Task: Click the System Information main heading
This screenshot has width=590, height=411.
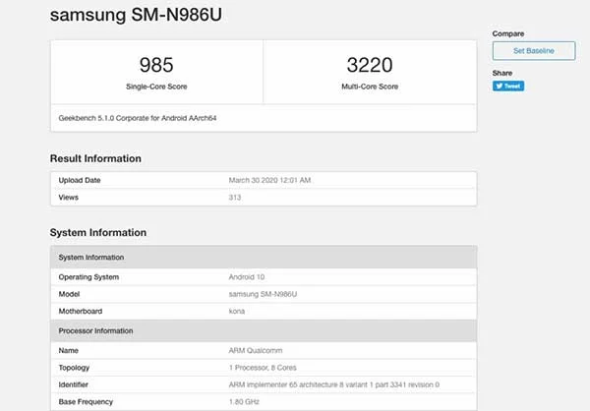Action: pos(98,233)
